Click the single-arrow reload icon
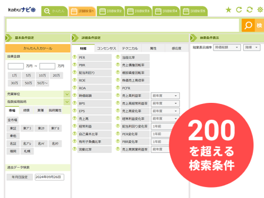 [239, 10]
